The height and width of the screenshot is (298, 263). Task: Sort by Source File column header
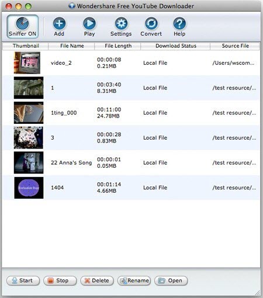pos(235,46)
